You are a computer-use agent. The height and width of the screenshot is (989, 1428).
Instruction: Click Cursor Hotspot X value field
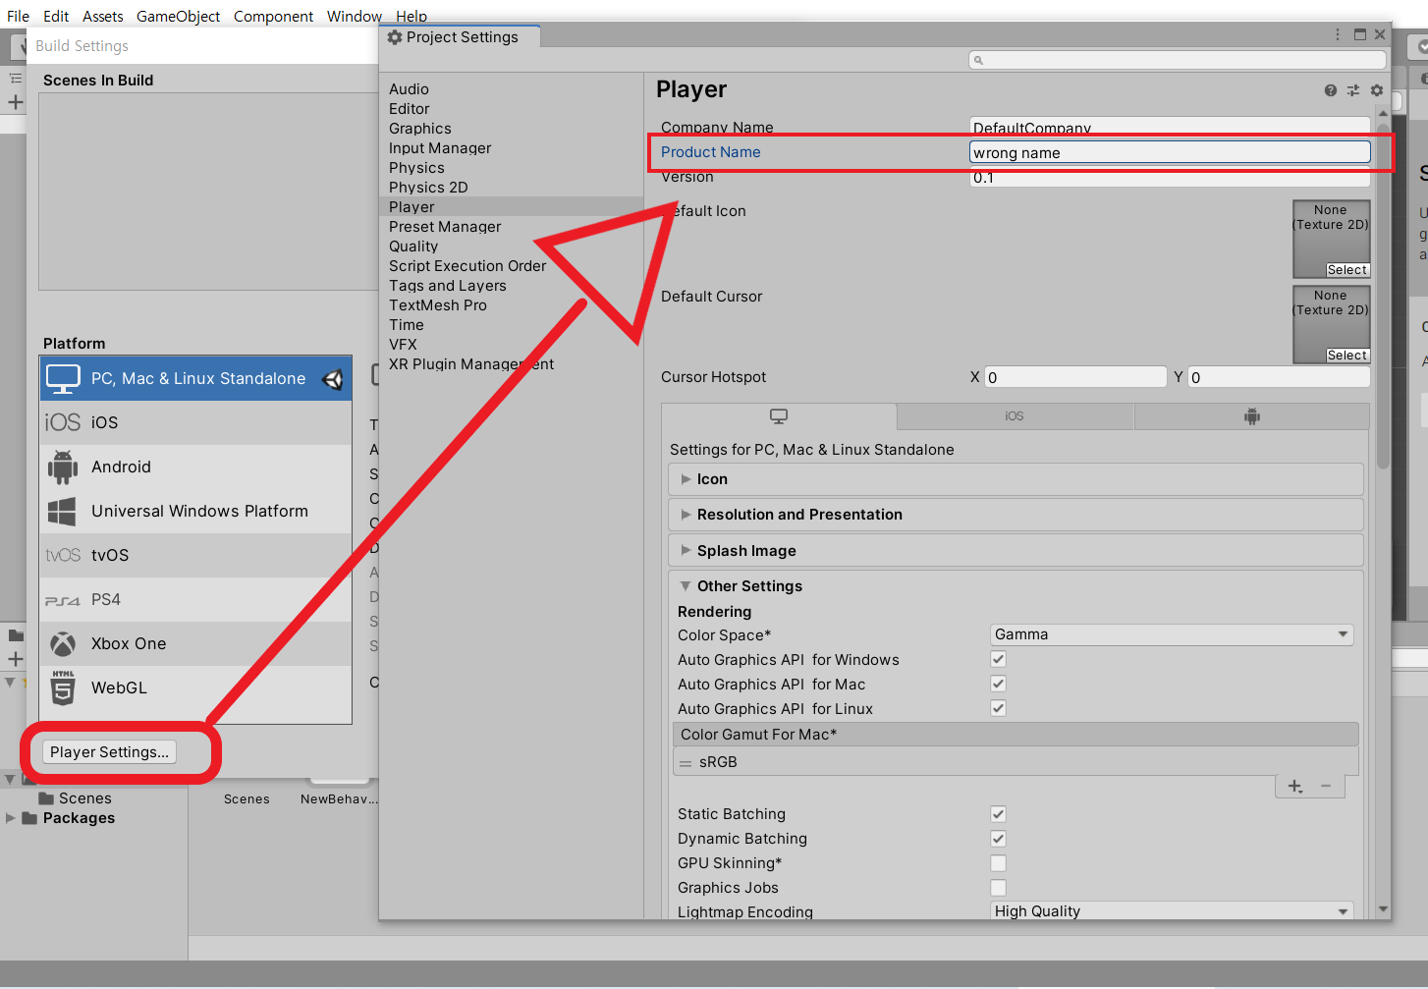(x=1075, y=377)
